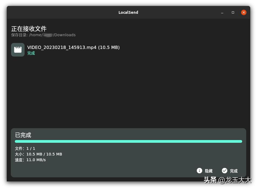Click the 正在接收文件 heading
Viewport: 257px width, 189px height.
pos(29,29)
